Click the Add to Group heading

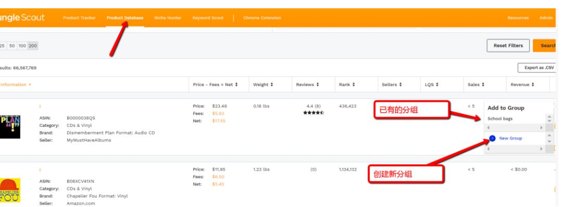click(x=506, y=108)
